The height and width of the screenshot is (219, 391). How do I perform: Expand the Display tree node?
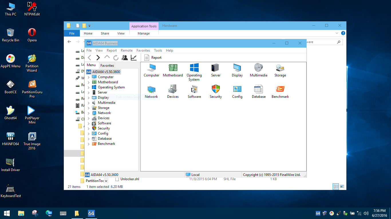pos(88,98)
